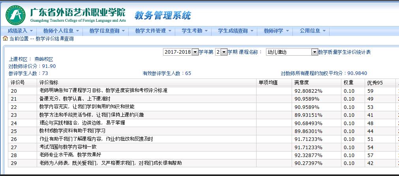The height and width of the screenshot is (176, 399).
Task: Open the 公用信息 menu
Action: tap(313, 31)
